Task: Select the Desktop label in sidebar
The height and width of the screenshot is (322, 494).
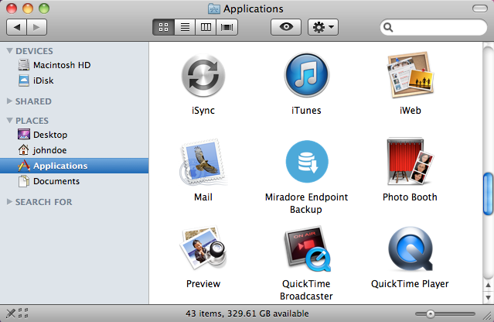Action: click(50, 135)
